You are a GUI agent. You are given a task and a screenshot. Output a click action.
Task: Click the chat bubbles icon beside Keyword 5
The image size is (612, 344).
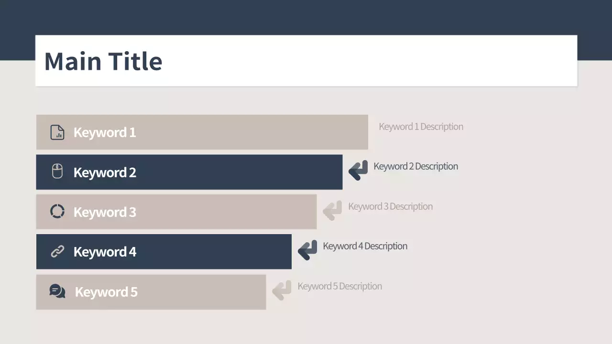pos(57,291)
